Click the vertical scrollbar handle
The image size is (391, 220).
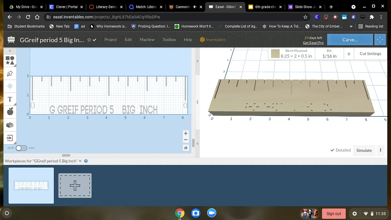(x=193, y=143)
